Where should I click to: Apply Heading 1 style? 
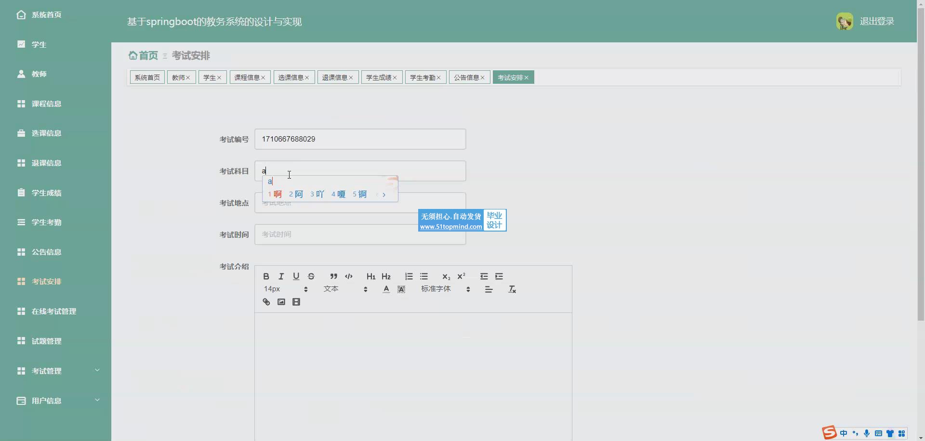coord(371,276)
